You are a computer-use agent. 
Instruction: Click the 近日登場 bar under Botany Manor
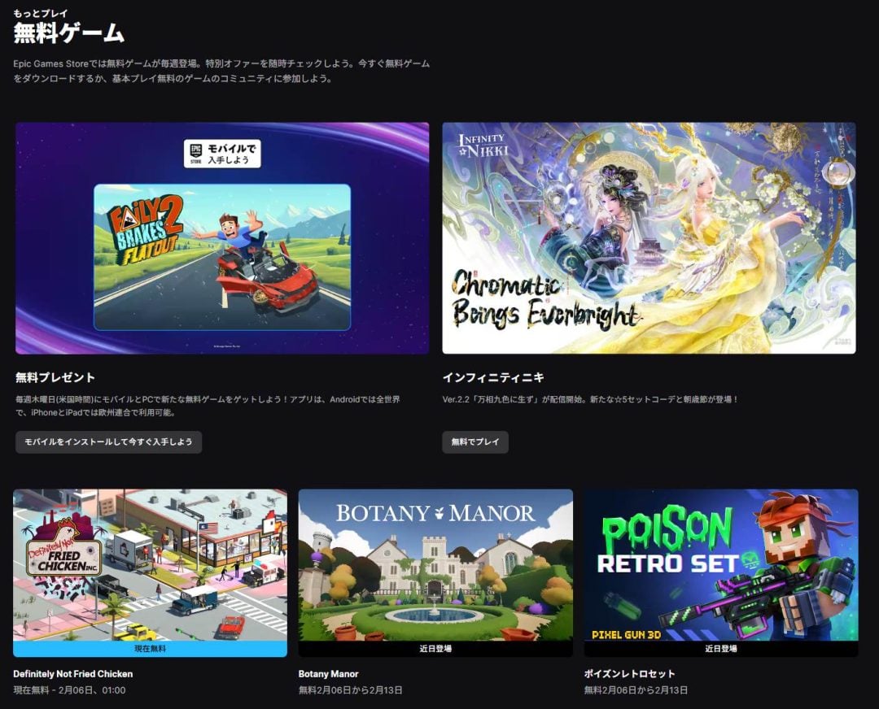click(435, 649)
